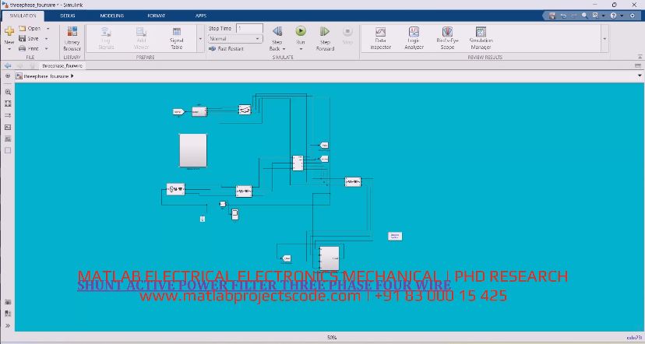645x344 pixels.
Task: Click the Run simulation button
Action: [x=300, y=32]
